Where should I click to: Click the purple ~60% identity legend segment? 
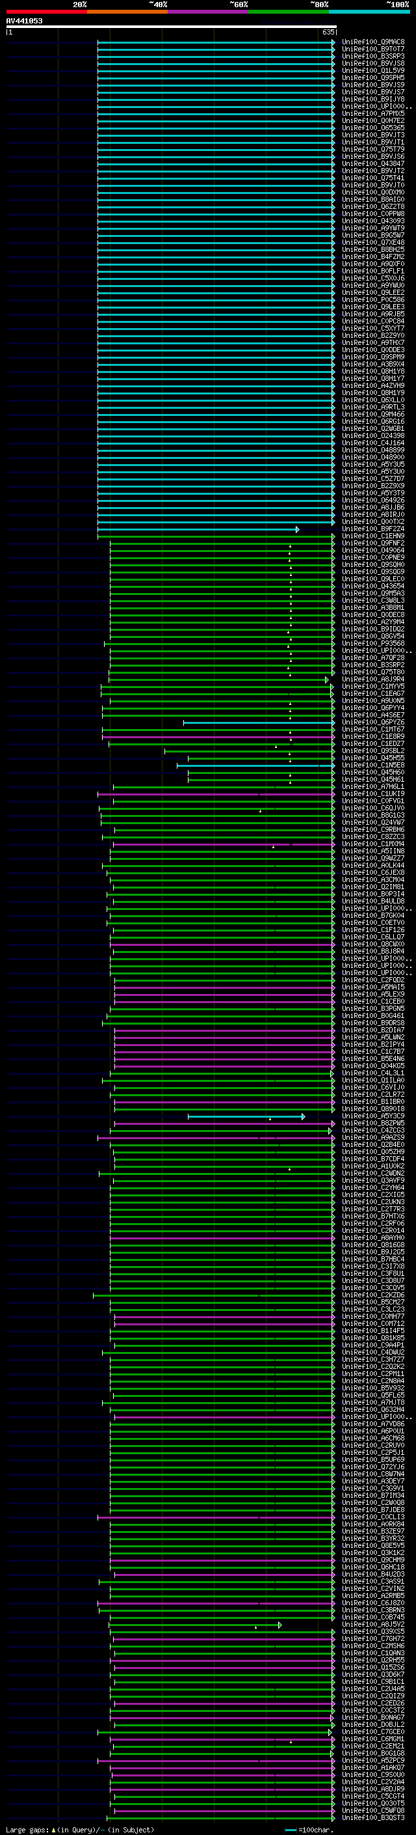207,12
